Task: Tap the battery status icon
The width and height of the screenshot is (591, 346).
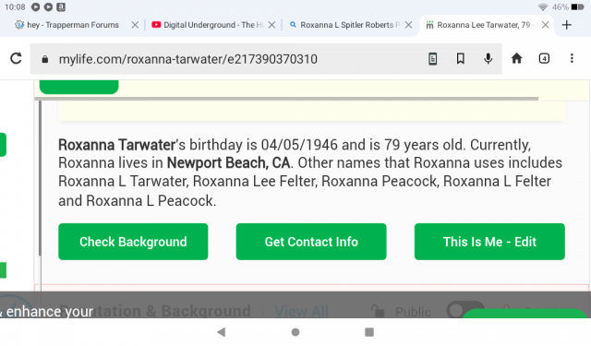Action: [577, 7]
